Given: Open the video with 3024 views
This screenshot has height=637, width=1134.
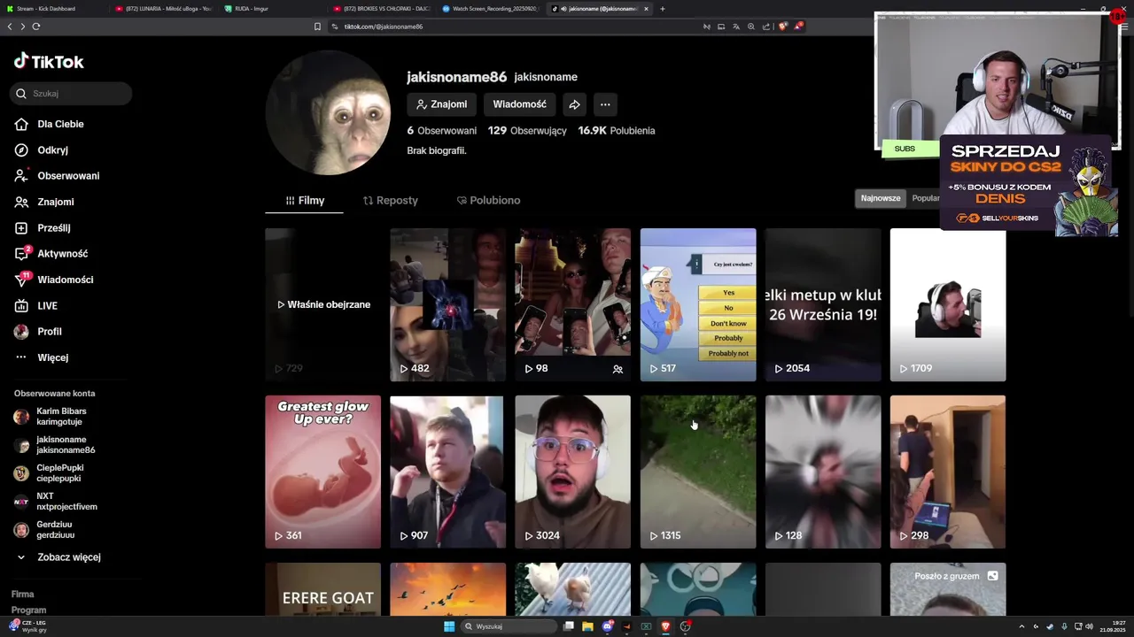Looking at the screenshot, I should pos(572,472).
